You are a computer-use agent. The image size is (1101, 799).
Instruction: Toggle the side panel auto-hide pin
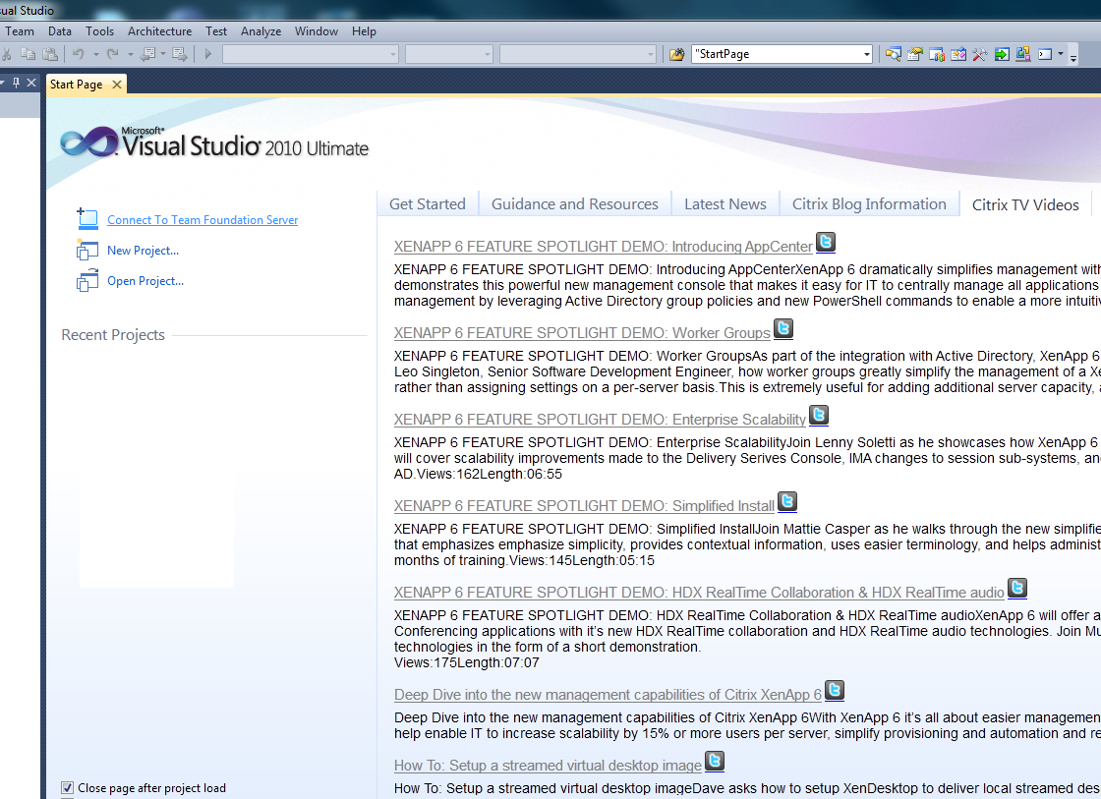(x=16, y=84)
